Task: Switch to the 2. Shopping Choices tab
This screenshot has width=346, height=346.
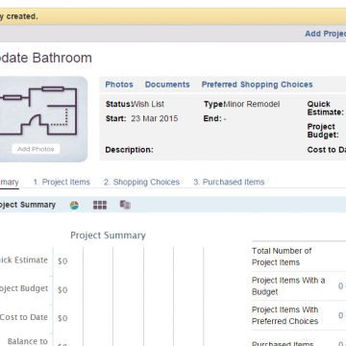Action: tap(141, 182)
